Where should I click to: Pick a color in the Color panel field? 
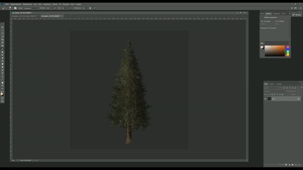[275, 51]
